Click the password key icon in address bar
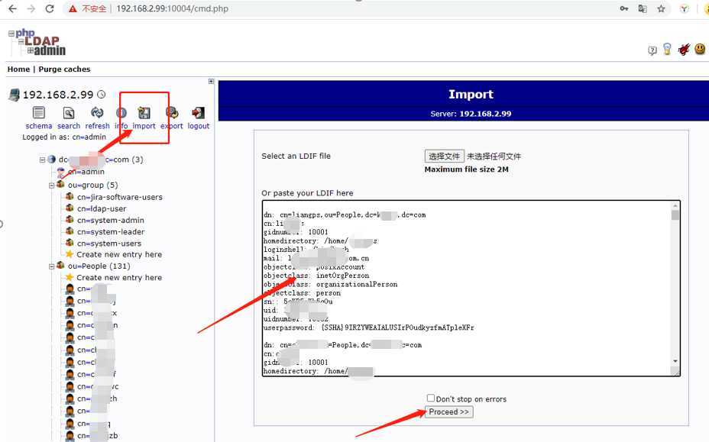Viewport: 709px width, 442px height. [624, 8]
